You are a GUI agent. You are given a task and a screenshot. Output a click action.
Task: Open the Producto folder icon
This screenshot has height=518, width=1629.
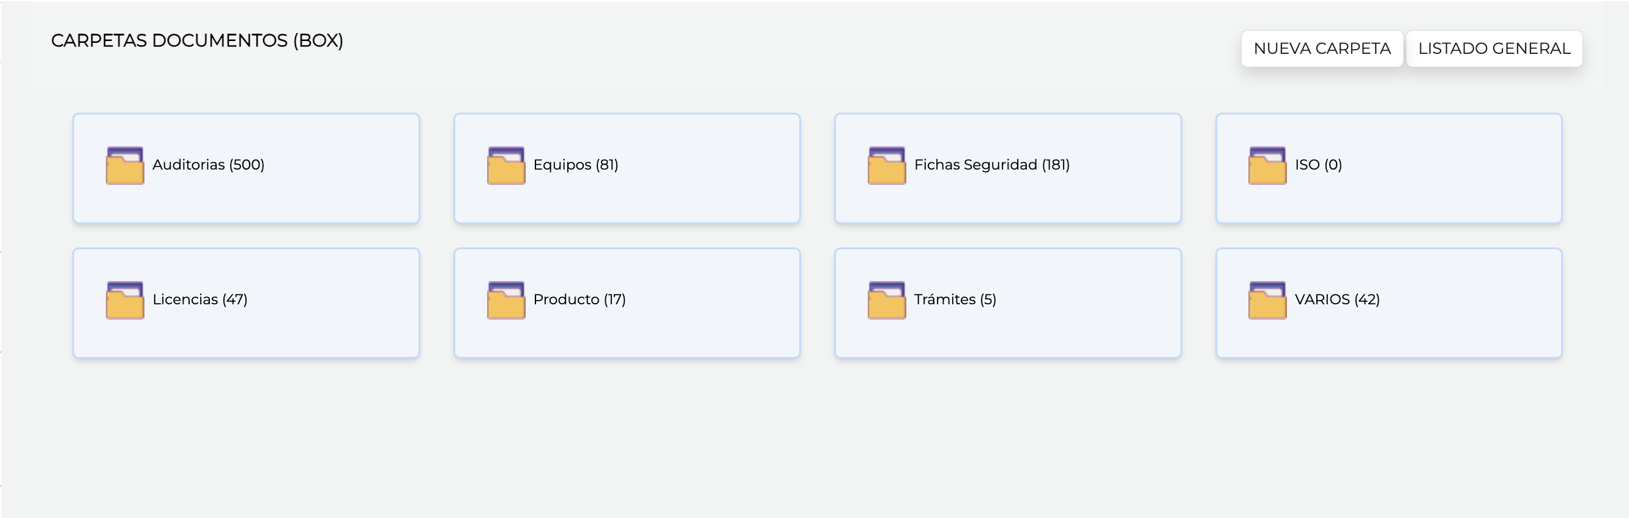pyautogui.click(x=506, y=301)
